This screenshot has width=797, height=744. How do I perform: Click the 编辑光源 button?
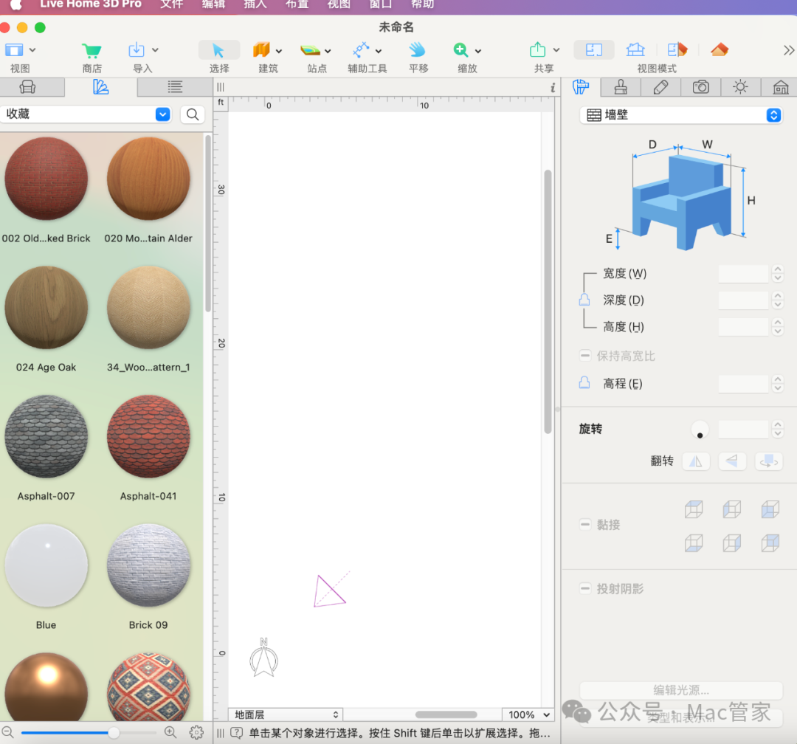(680, 690)
